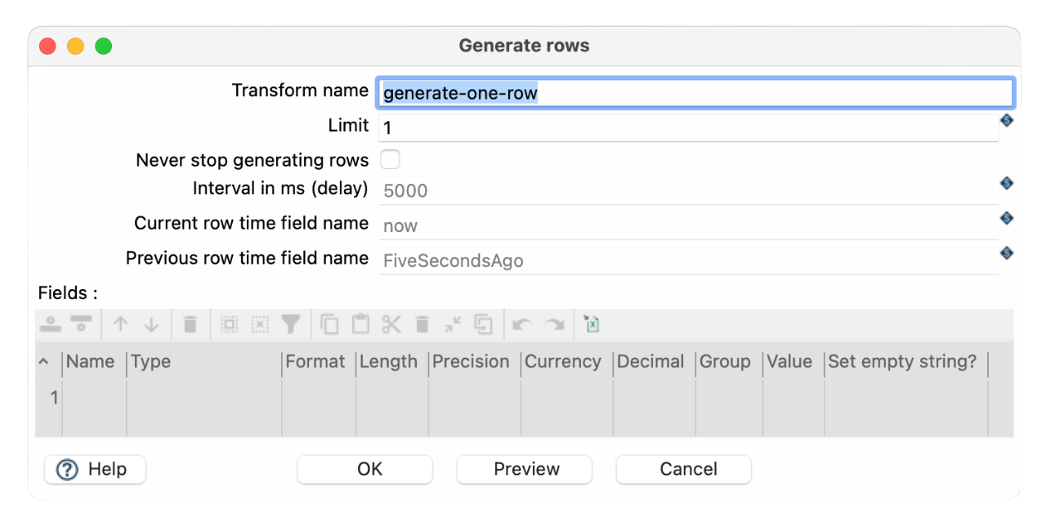Click the paste clipboard icon
The height and width of the screenshot is (517, 1046).
point(360,324)
